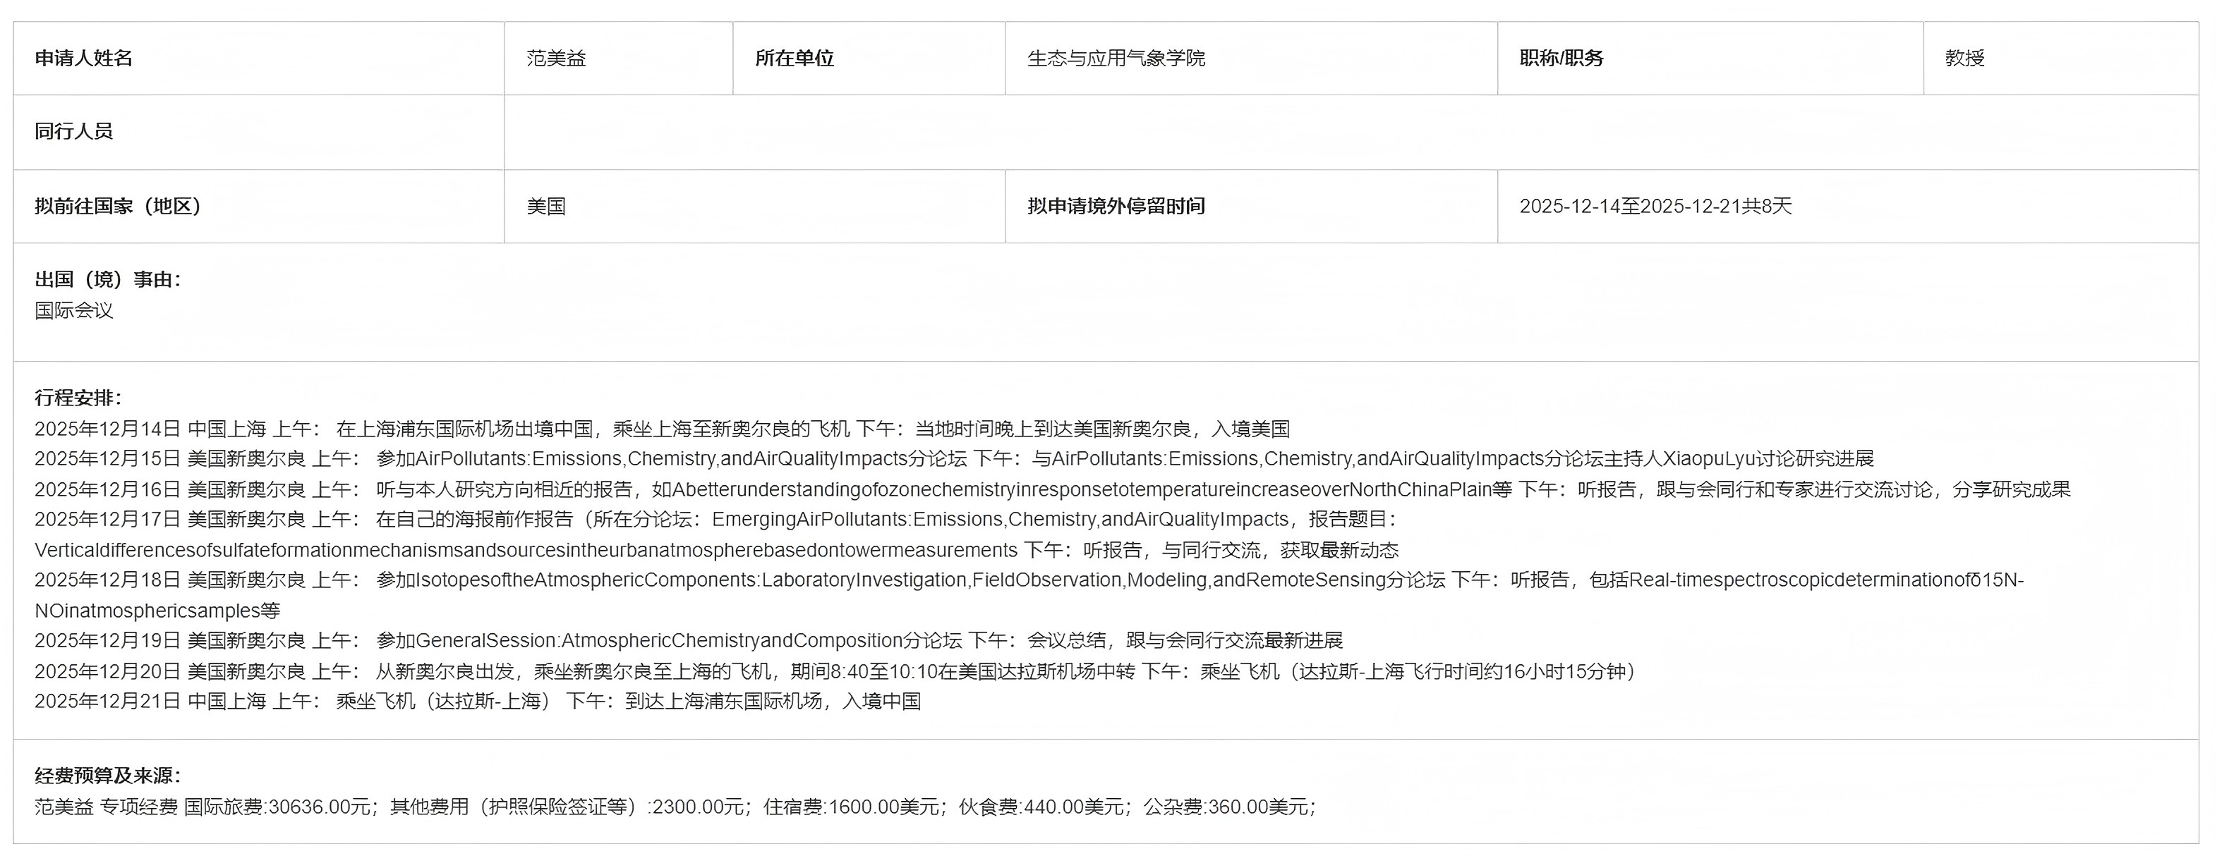Click applicant name value 范美益
This screenshot has width=2217, height=856.
coord(556,58)
